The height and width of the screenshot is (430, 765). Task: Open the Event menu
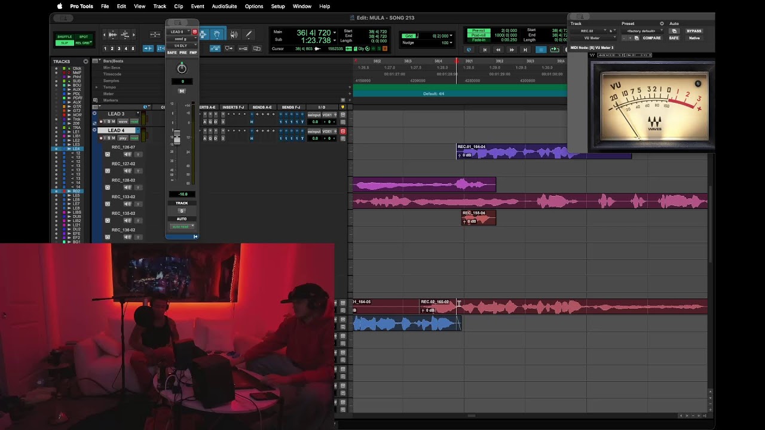[197, 6]
